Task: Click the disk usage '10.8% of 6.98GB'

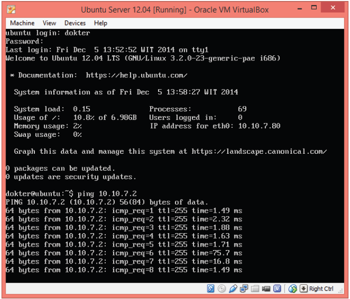Action: coord(105,117)
